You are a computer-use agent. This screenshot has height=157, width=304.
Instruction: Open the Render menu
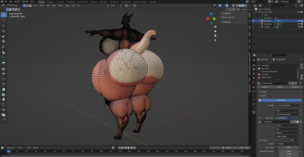pos(17,2)
